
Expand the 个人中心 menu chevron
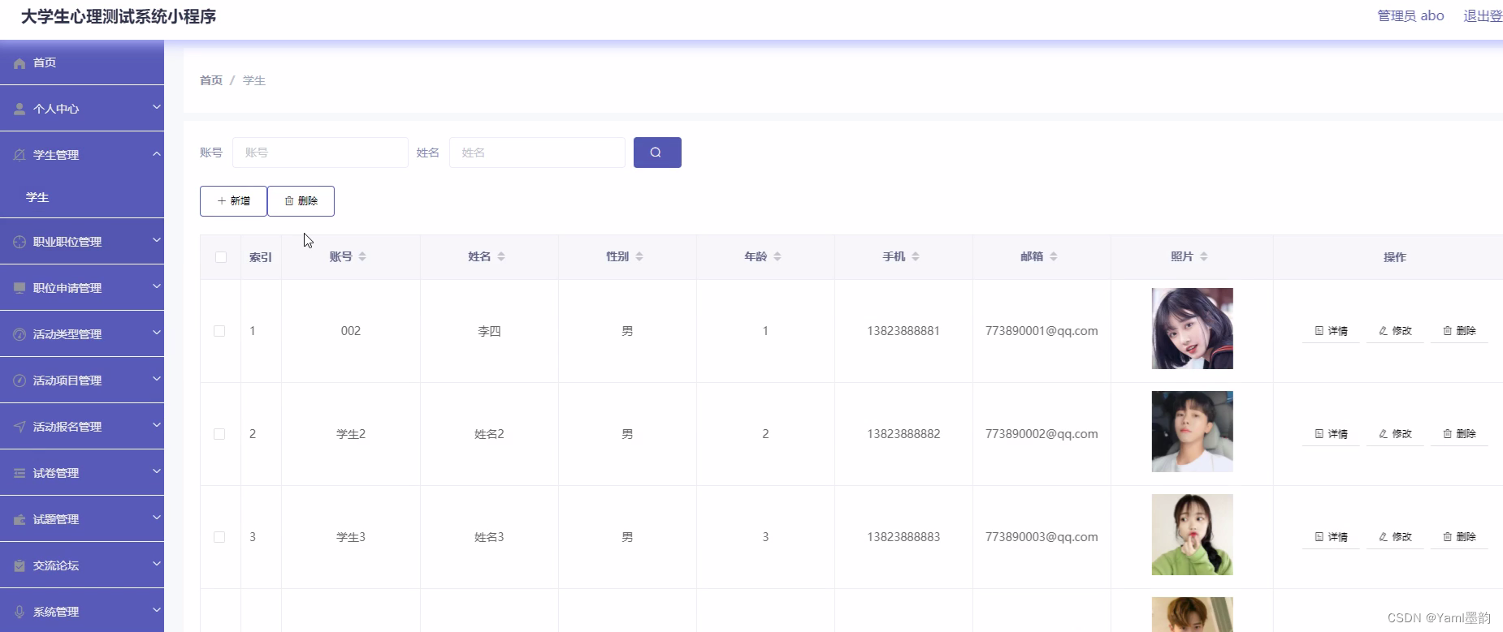157,107
